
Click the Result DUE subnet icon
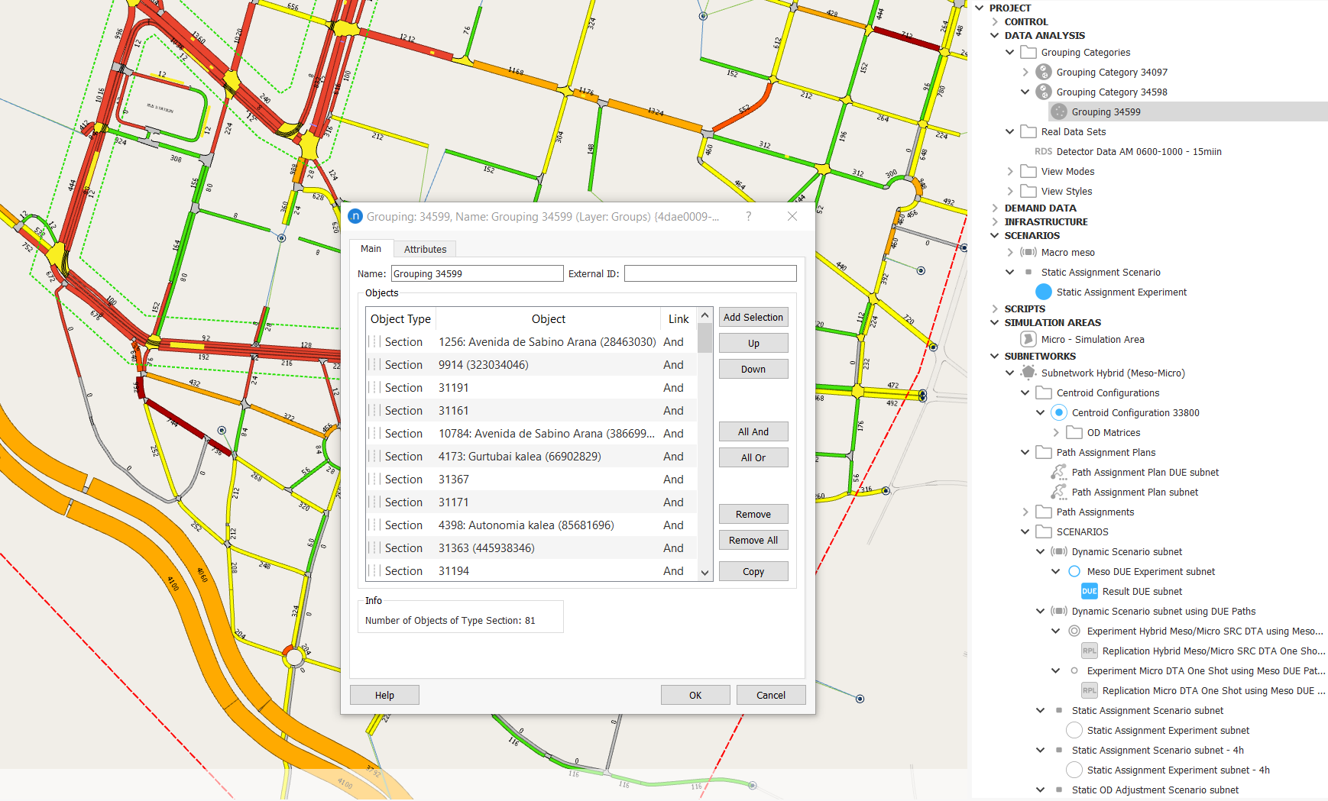[1089, 591]
